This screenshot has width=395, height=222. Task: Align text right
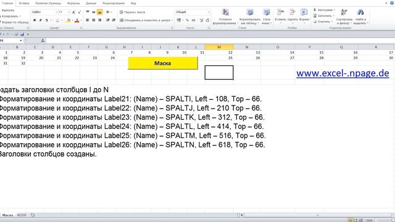100,20
